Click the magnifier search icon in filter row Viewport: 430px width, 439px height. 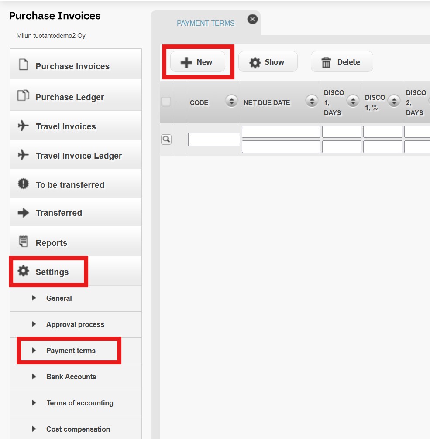coord(166,139)
